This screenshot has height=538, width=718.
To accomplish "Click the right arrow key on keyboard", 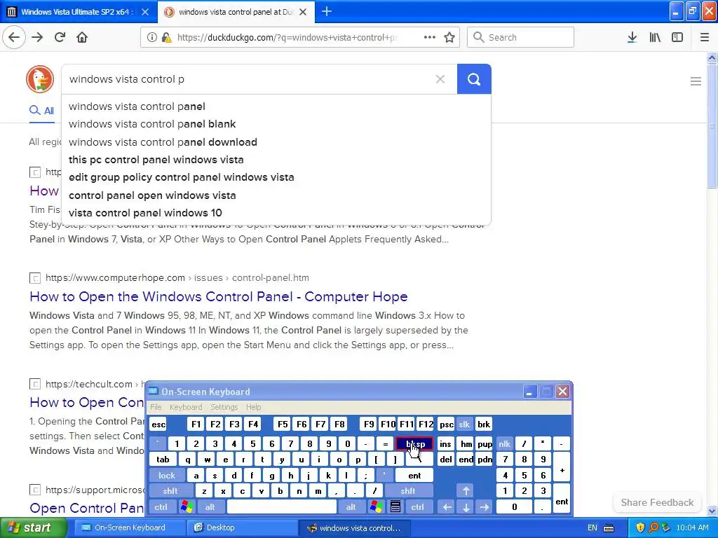I will coord(485,507).
